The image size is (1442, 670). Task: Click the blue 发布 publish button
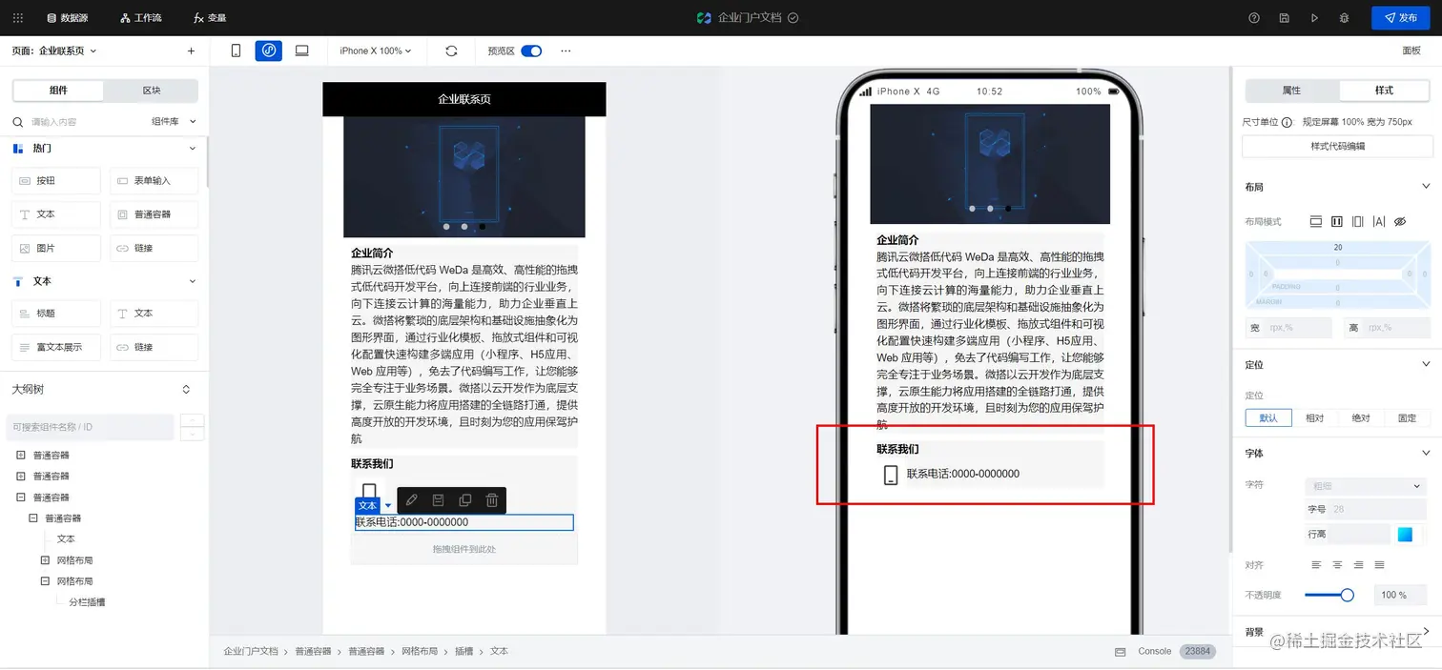pyautogui.click(x=1400, y=18)
